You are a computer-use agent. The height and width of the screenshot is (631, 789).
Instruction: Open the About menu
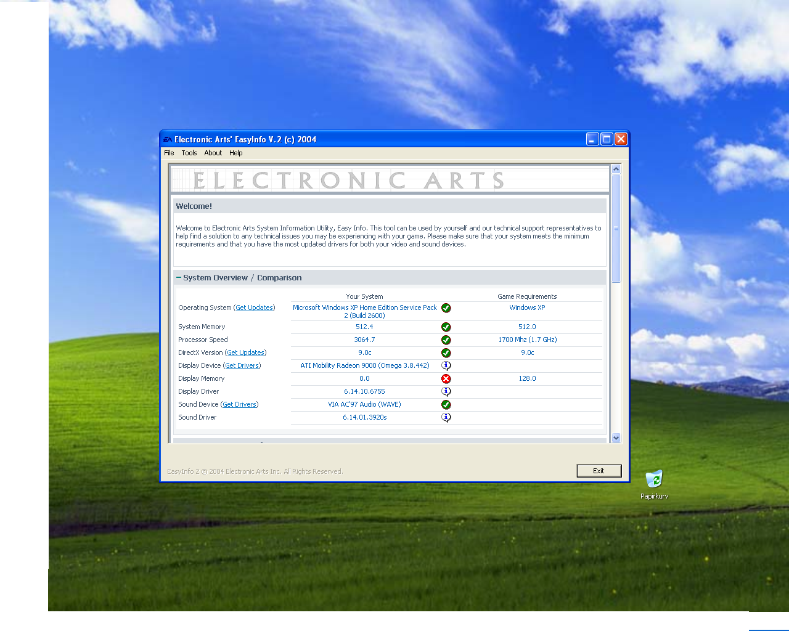pos(213,153)
